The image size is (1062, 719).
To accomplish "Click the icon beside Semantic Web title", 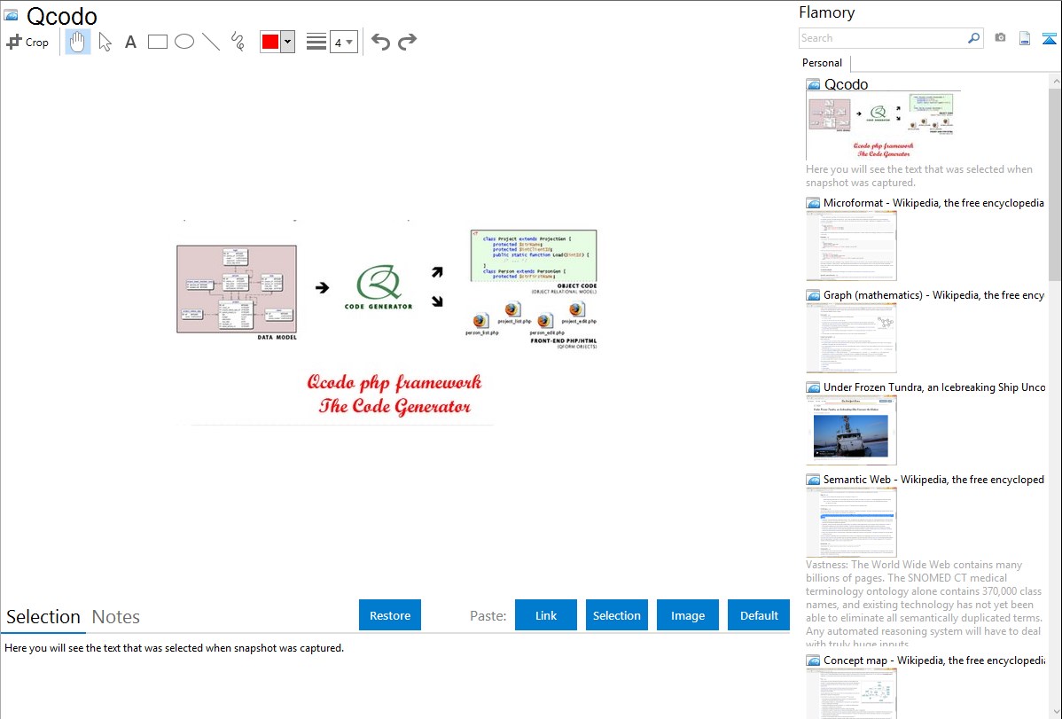I will coord(813,480).
